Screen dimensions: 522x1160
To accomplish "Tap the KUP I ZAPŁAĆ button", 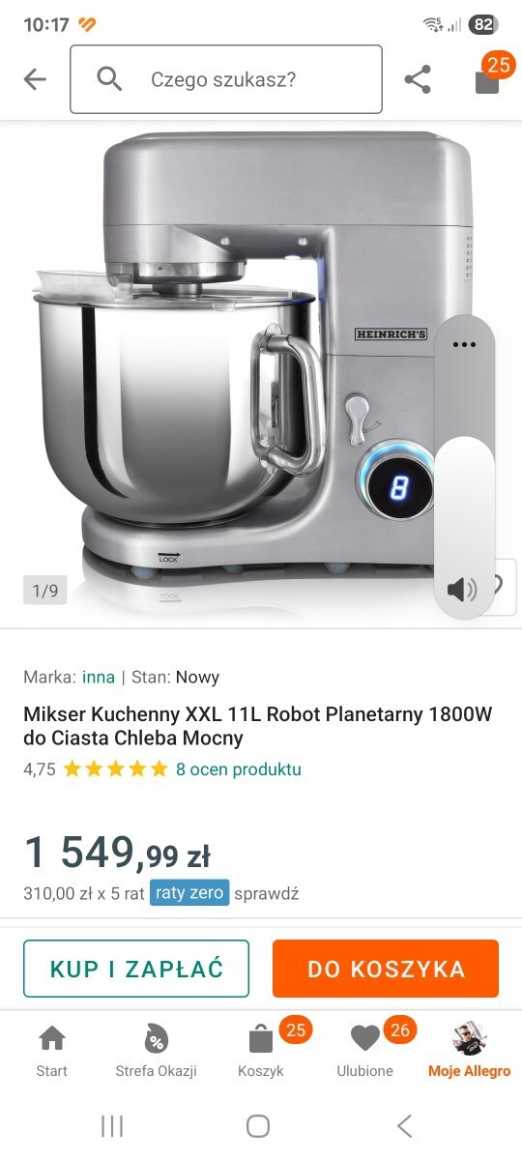I will [136, 969].
